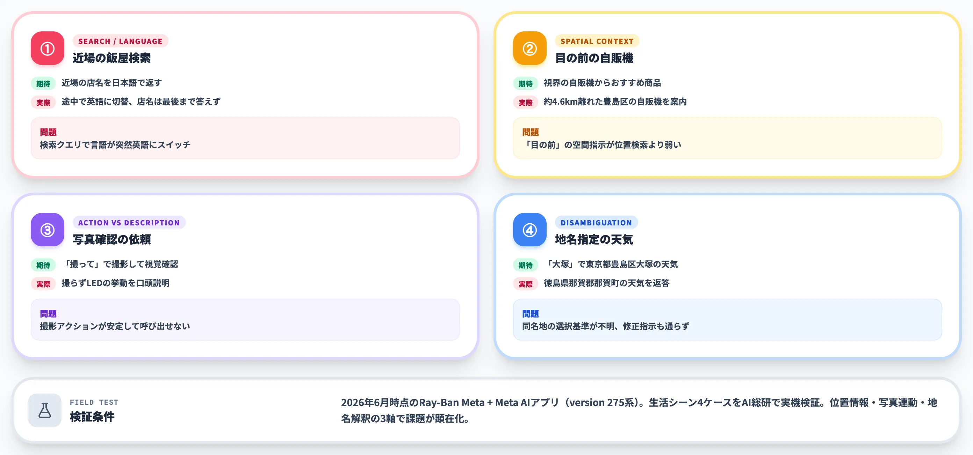Click the text 途中で英語に切替、店名は最後まで答えず
Screen dimensions: 973x455
141,102
